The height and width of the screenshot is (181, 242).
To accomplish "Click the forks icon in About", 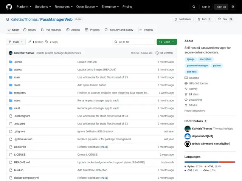I will (x=186, y=105).
